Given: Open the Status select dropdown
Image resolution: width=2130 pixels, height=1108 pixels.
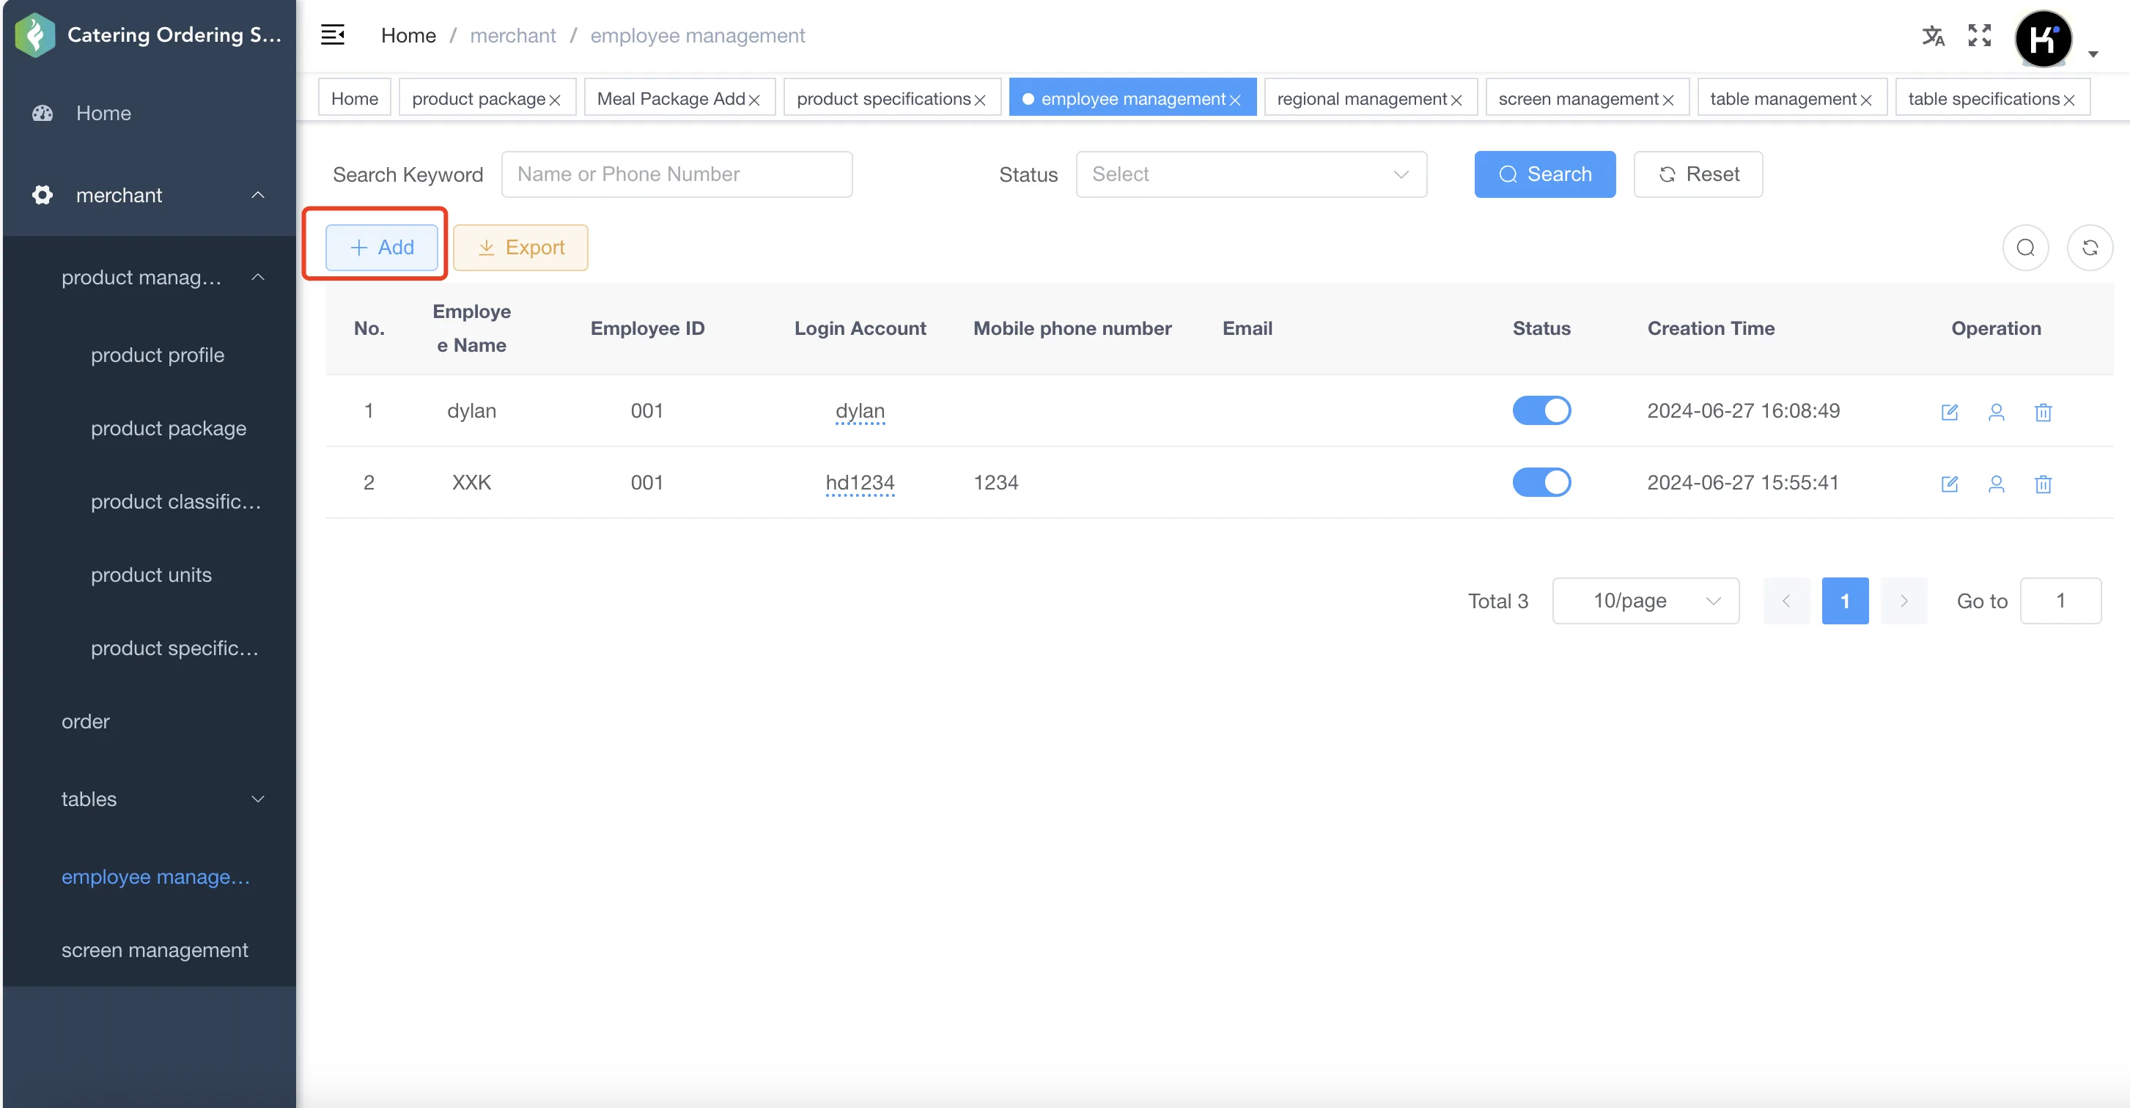Looking at the screenshot, I should pos(1251,174).
